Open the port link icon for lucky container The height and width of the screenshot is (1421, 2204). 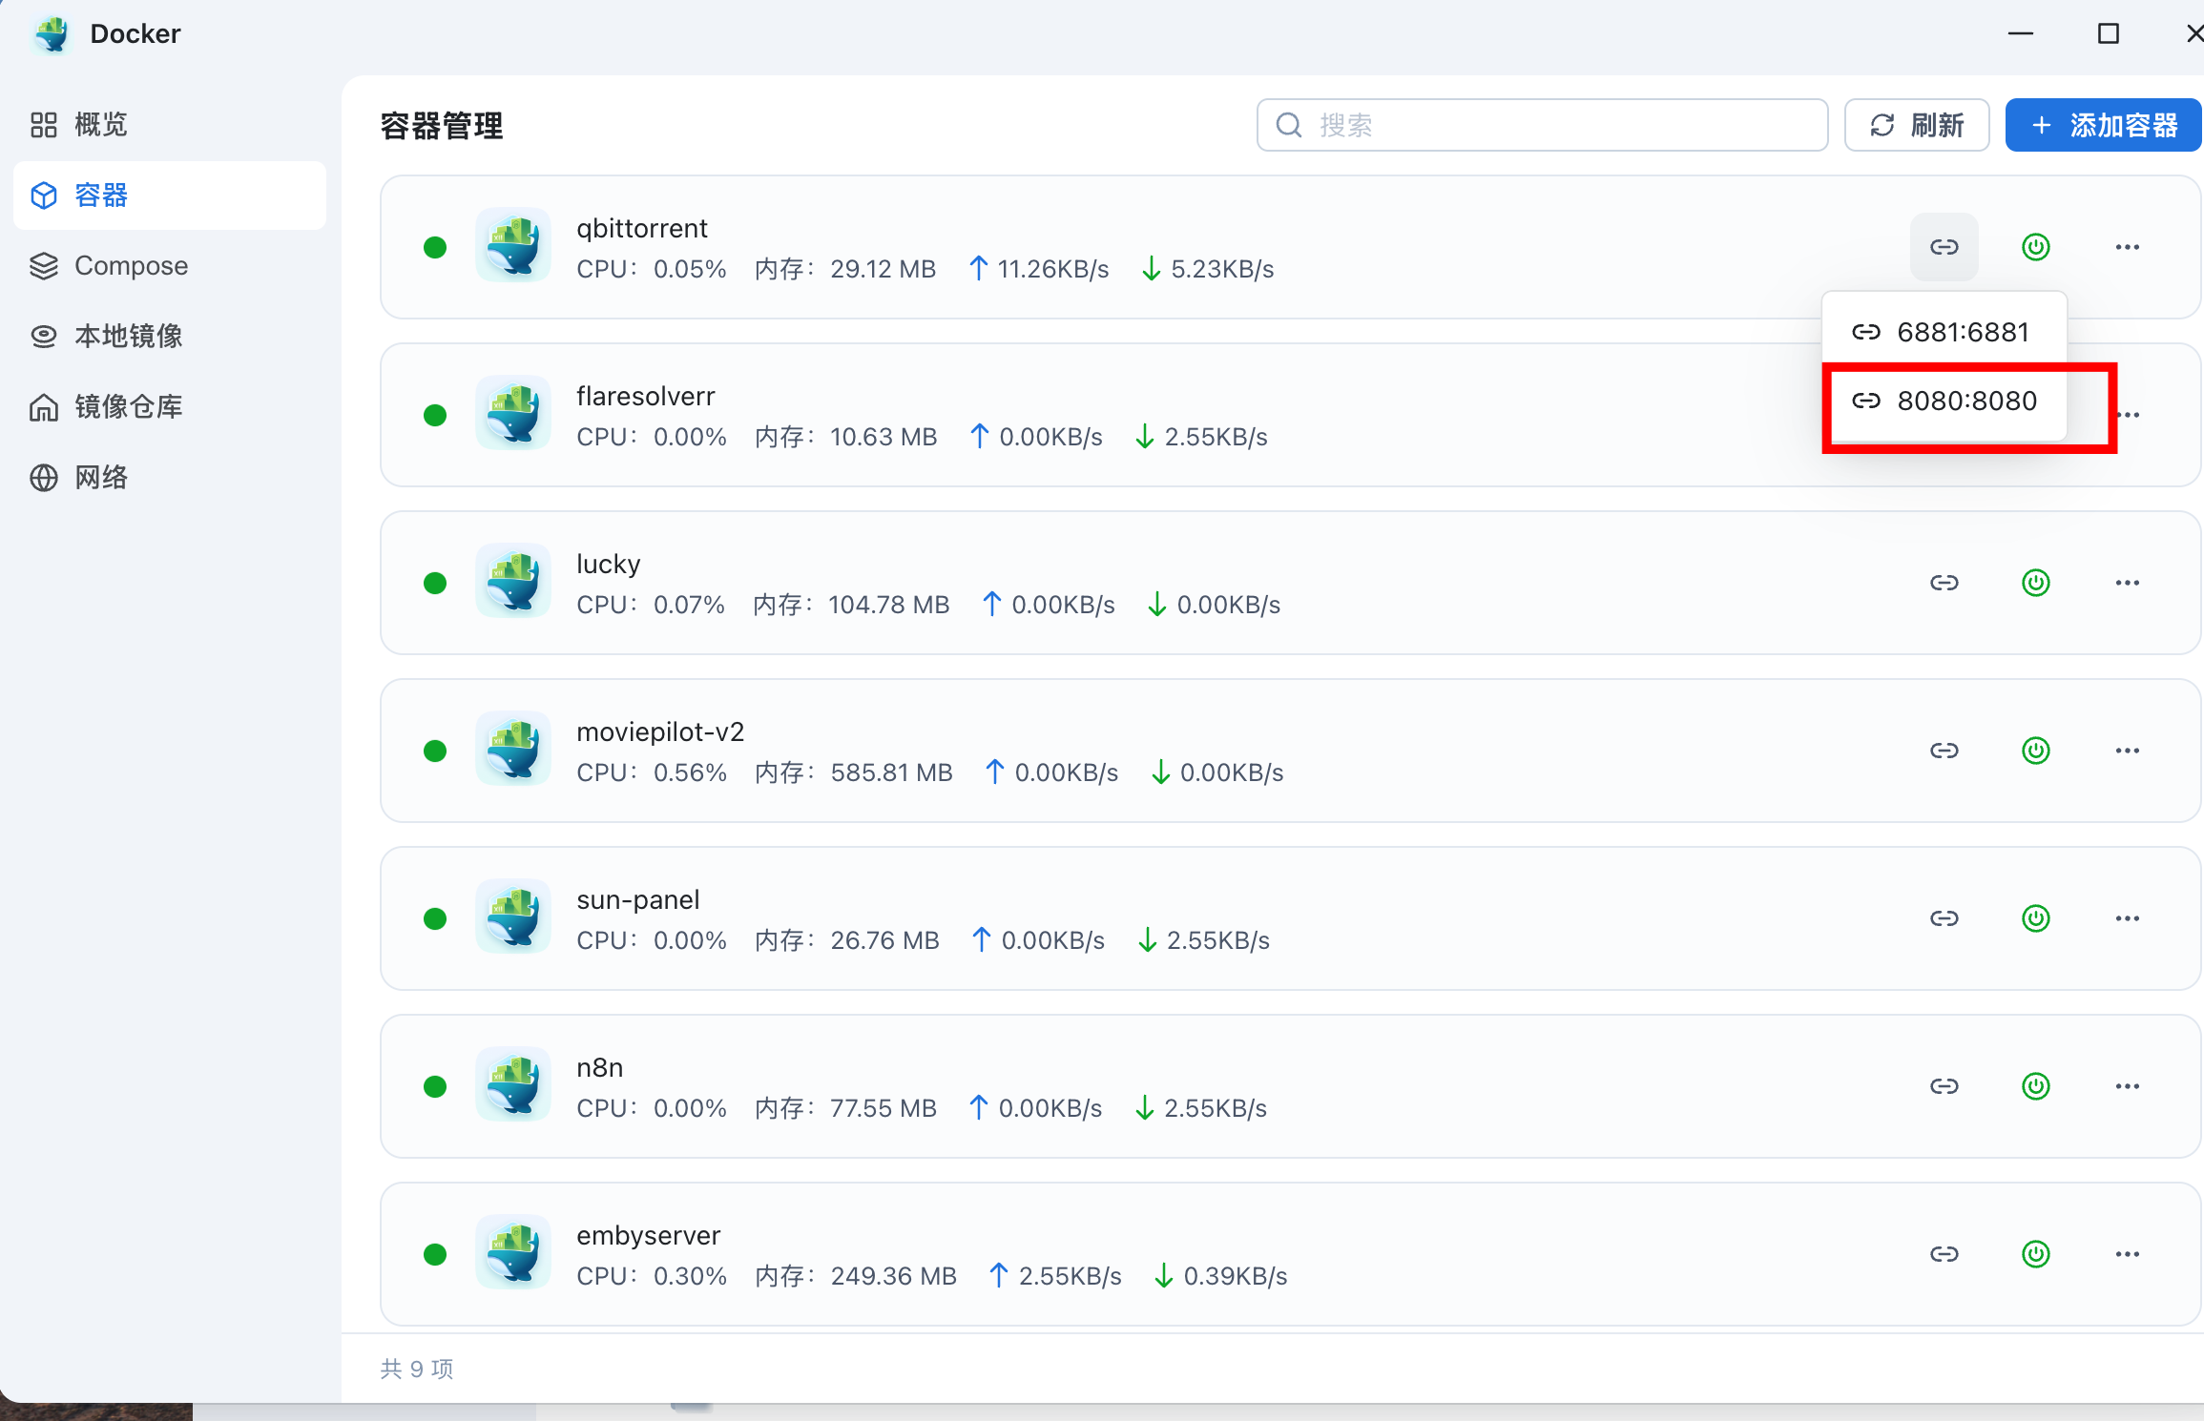(1944, 583)
